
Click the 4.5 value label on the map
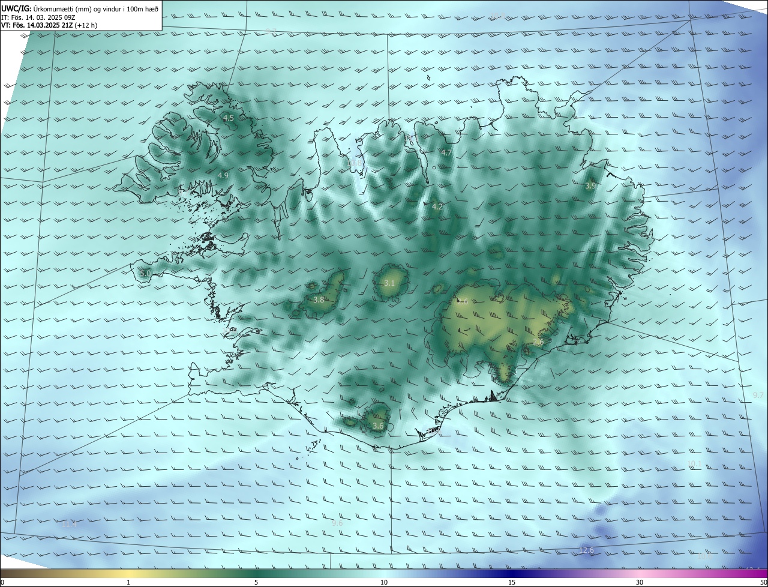pos(229,118)
